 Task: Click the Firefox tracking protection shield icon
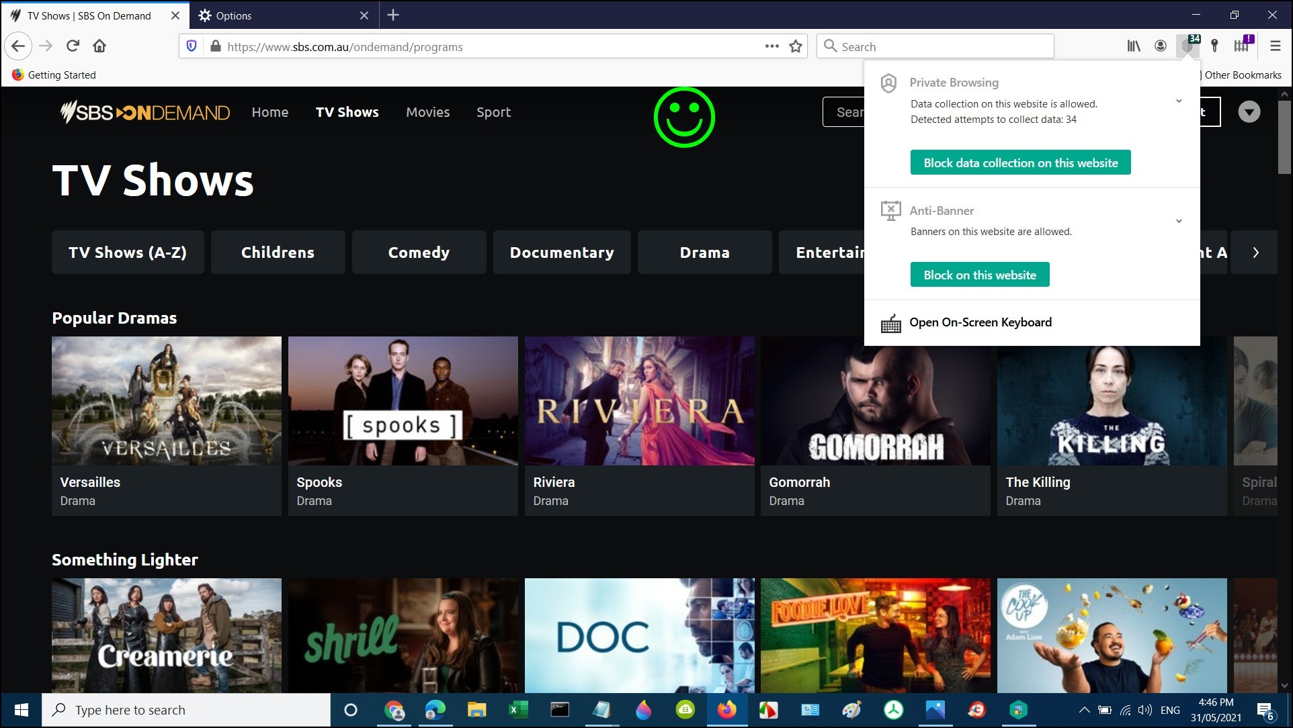click(x=192, y=46)
